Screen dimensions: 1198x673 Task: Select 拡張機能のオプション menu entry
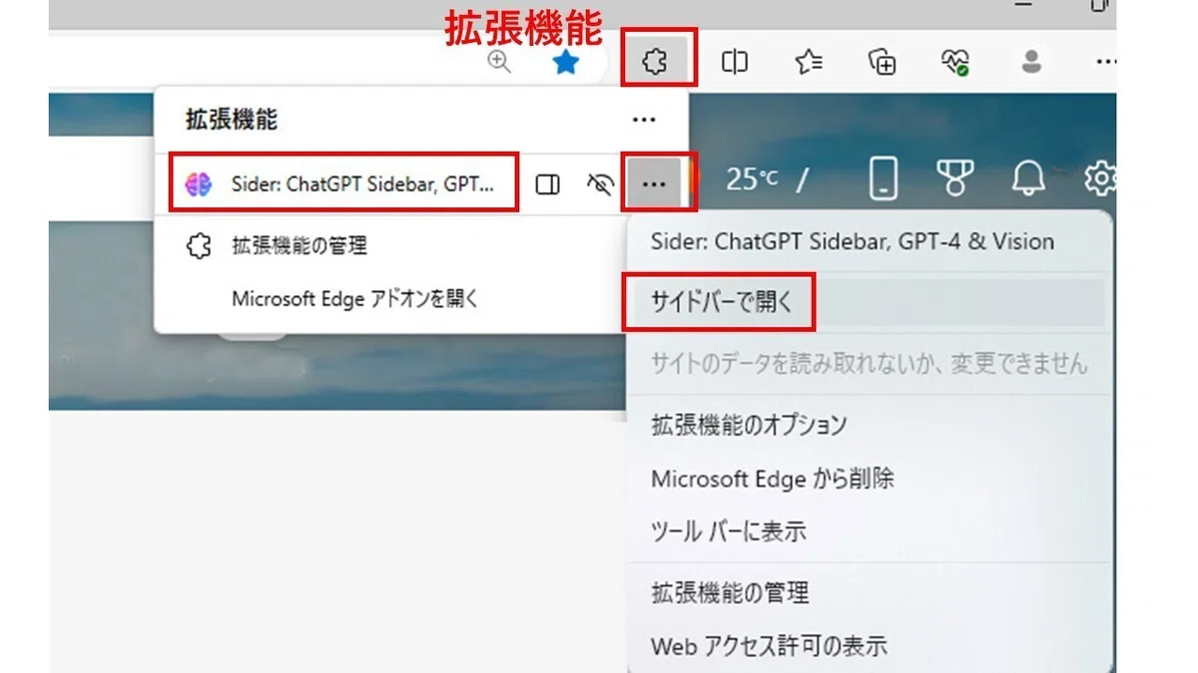(x=749, y=424)
